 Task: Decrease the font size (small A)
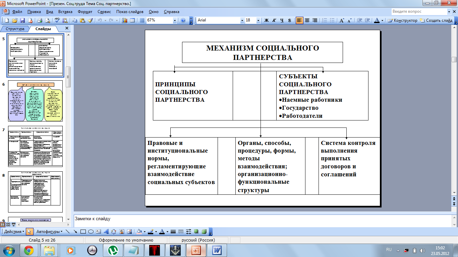click(x=349, y=20)
